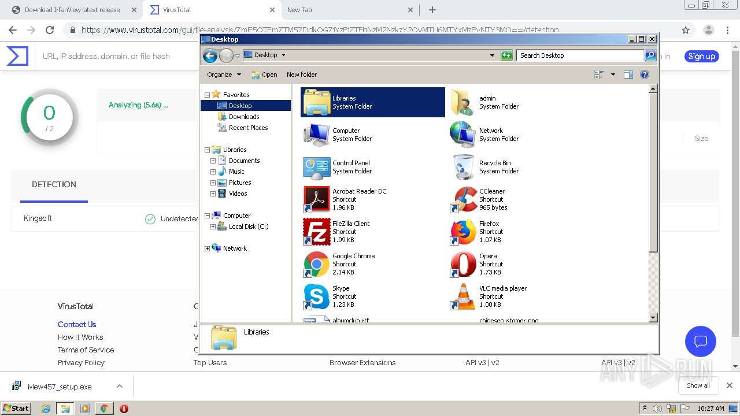Open the Contact Us link
Viewport: 740px width, 416px height.
tap(77, 324)
